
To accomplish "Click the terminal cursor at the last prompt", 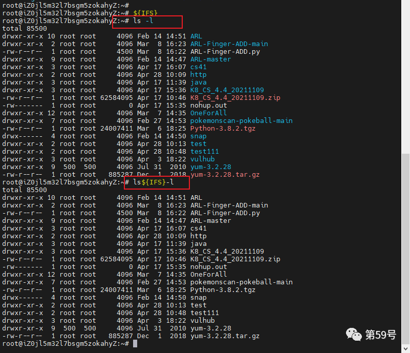I will point(135,344).
